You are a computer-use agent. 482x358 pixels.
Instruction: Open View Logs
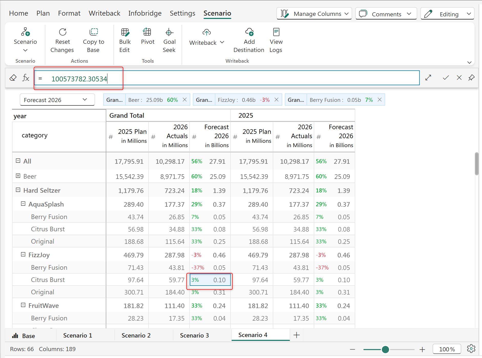tap(276, 32)
